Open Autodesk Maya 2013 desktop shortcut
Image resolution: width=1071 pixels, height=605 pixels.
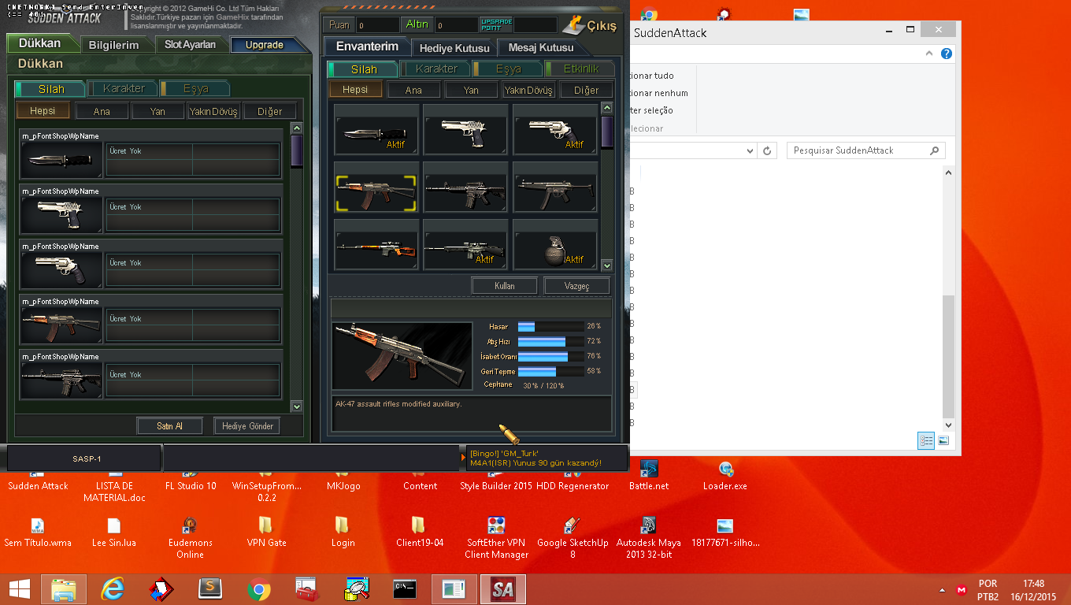coord(648,538)
